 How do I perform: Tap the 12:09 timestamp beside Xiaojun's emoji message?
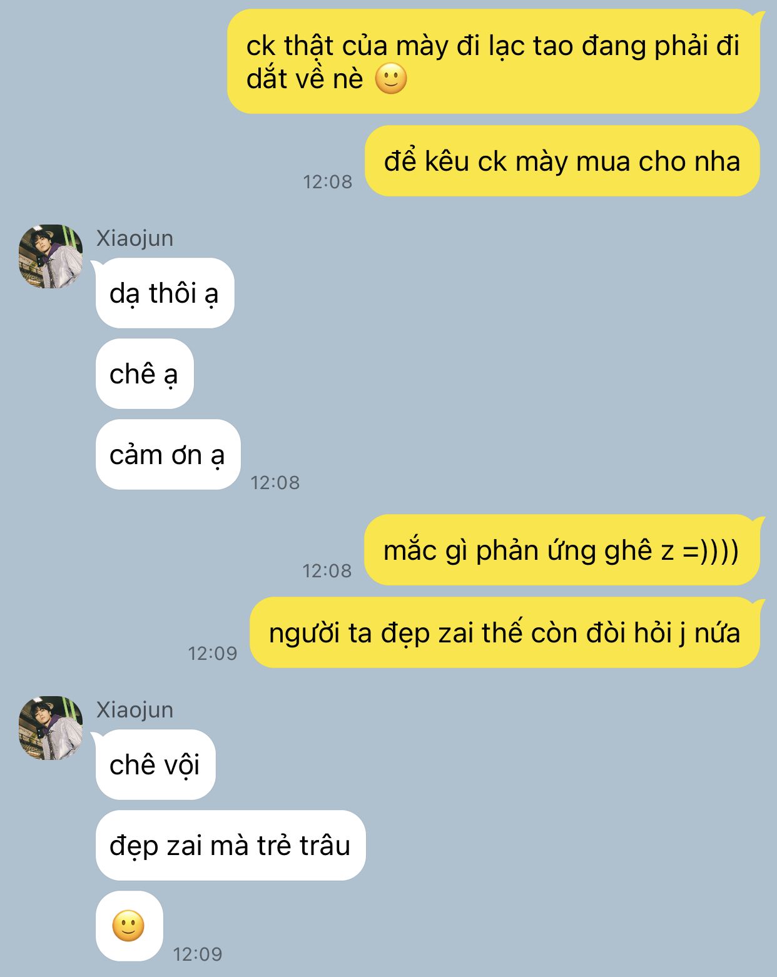point(198,954)
